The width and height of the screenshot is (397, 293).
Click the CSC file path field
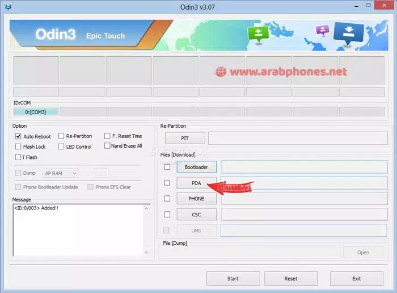[x=305, y=215]
